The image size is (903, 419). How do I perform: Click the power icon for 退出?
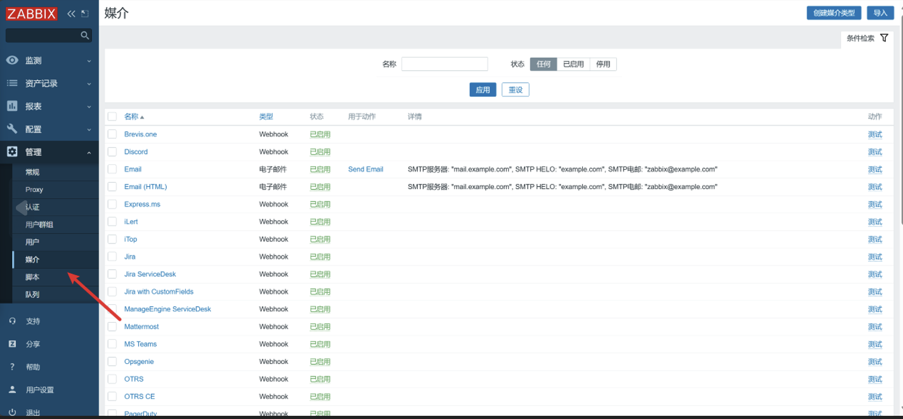pos(12,412)
